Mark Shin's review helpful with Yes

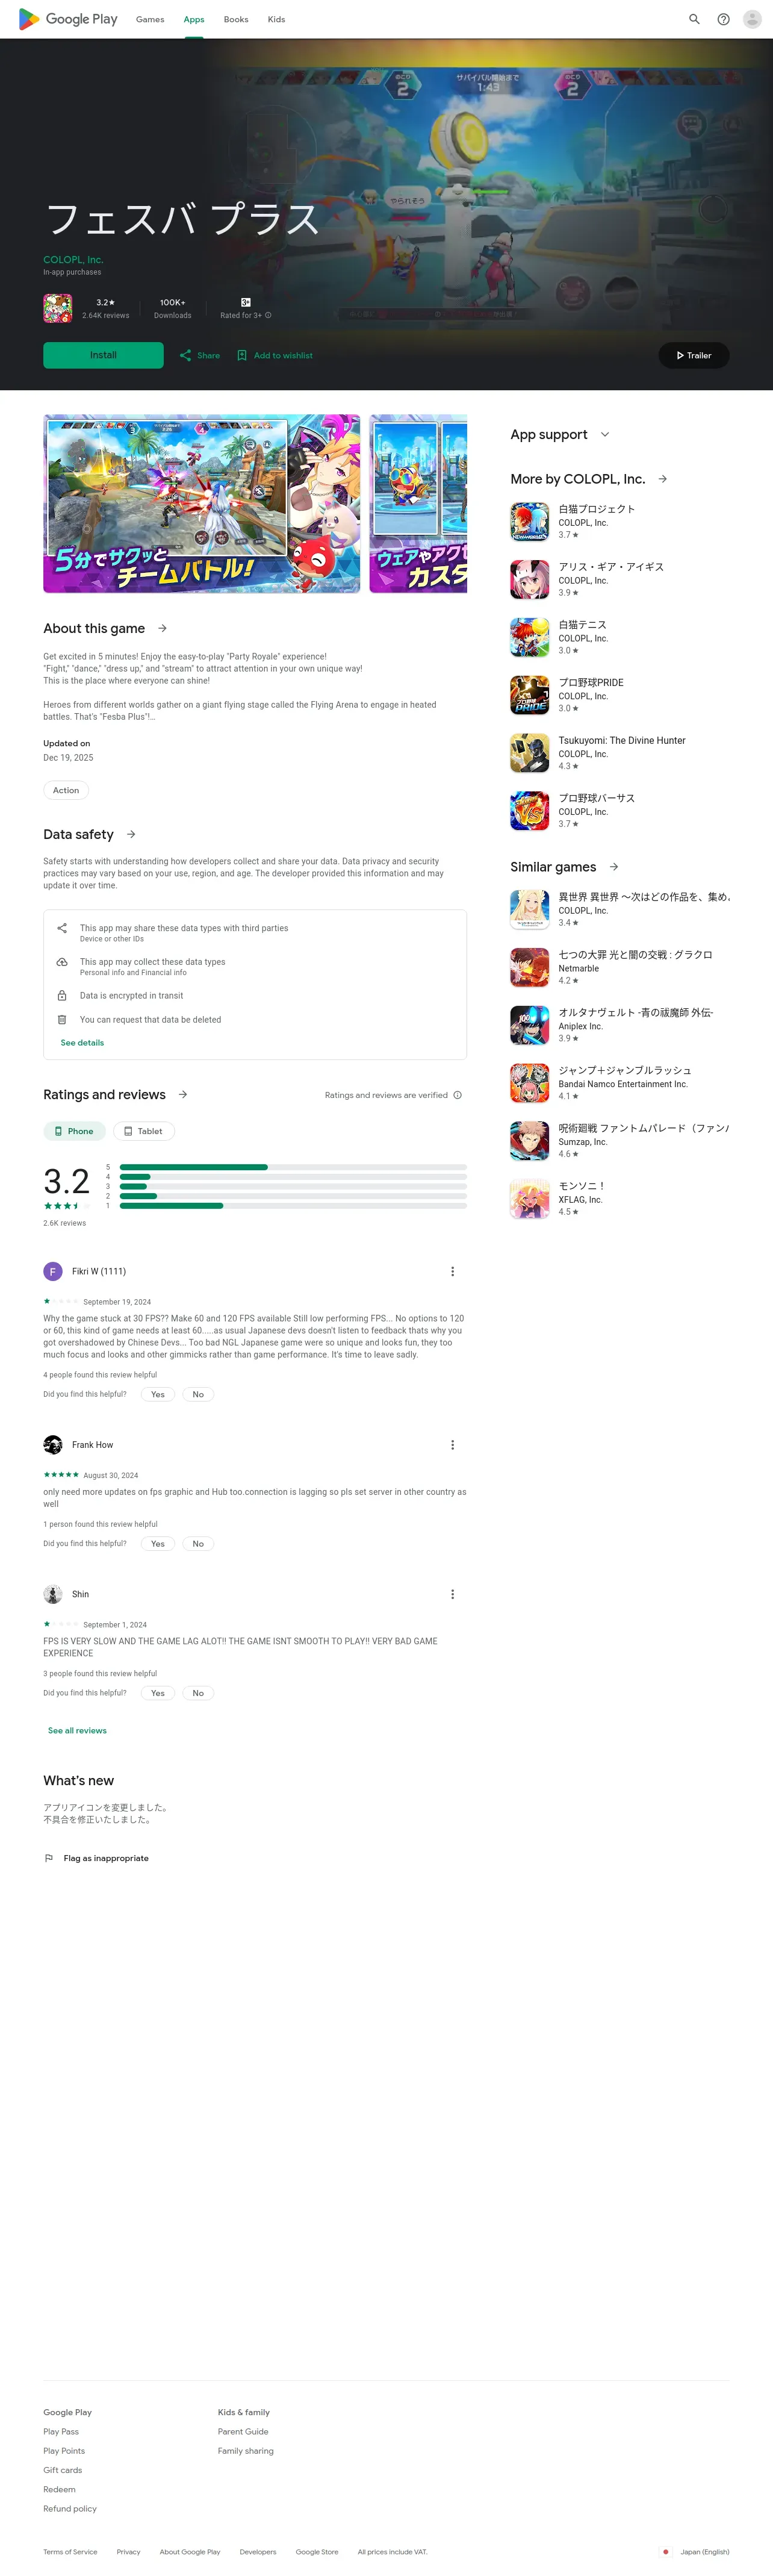158,1693
